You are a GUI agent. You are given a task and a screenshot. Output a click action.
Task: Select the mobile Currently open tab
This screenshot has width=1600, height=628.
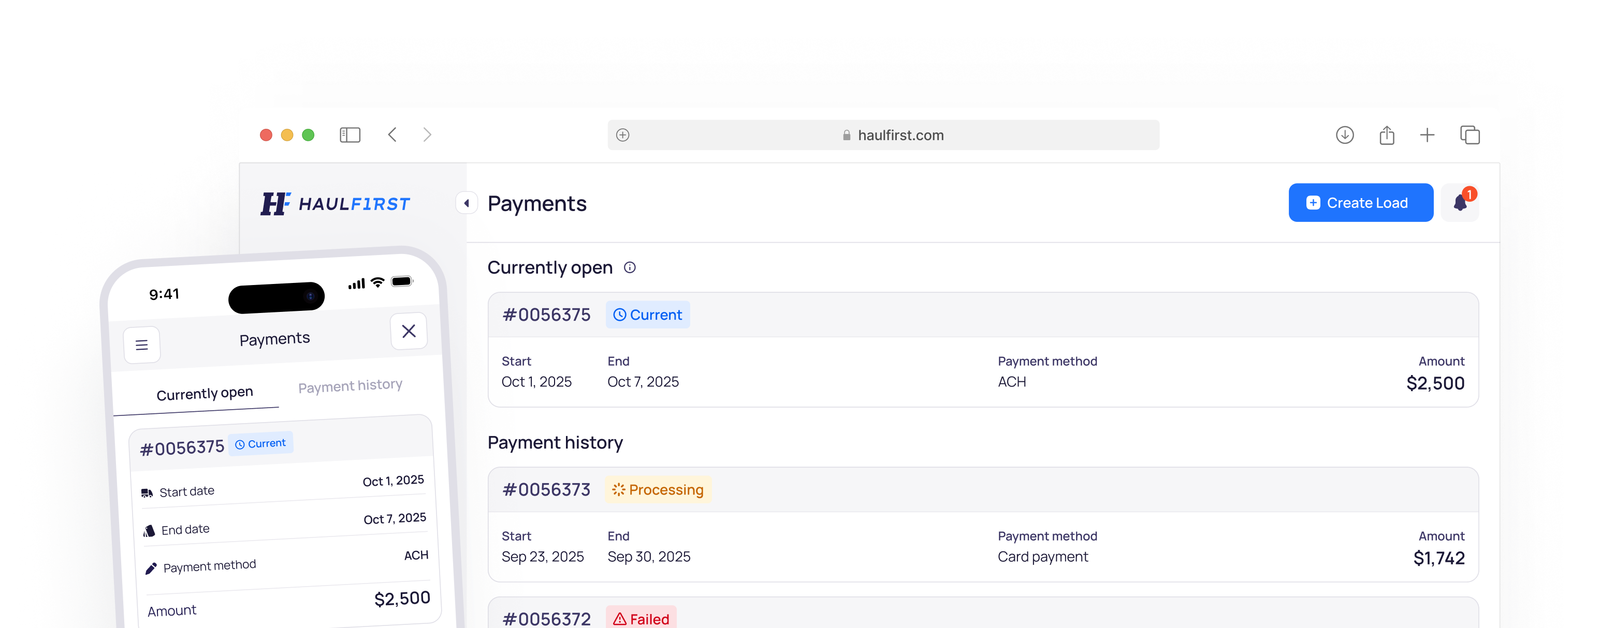pyautogui.click(x=205, y=394)
